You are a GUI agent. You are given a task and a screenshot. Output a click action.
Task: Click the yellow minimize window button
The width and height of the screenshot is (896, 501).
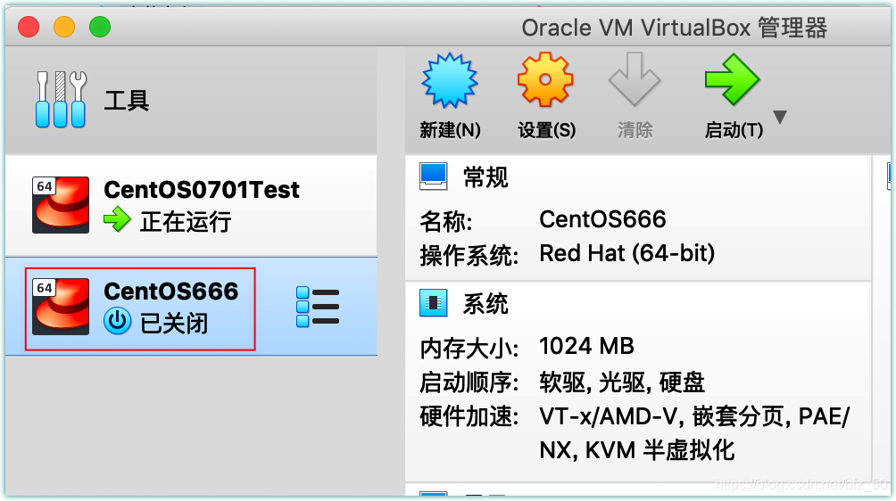click(x=64, y=27)
